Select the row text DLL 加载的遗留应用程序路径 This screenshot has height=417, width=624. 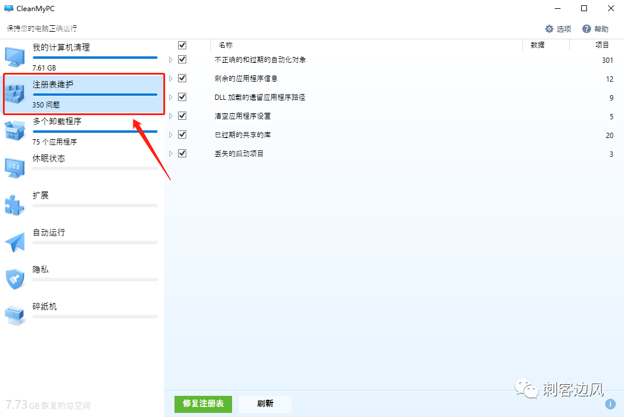(260, 97)
